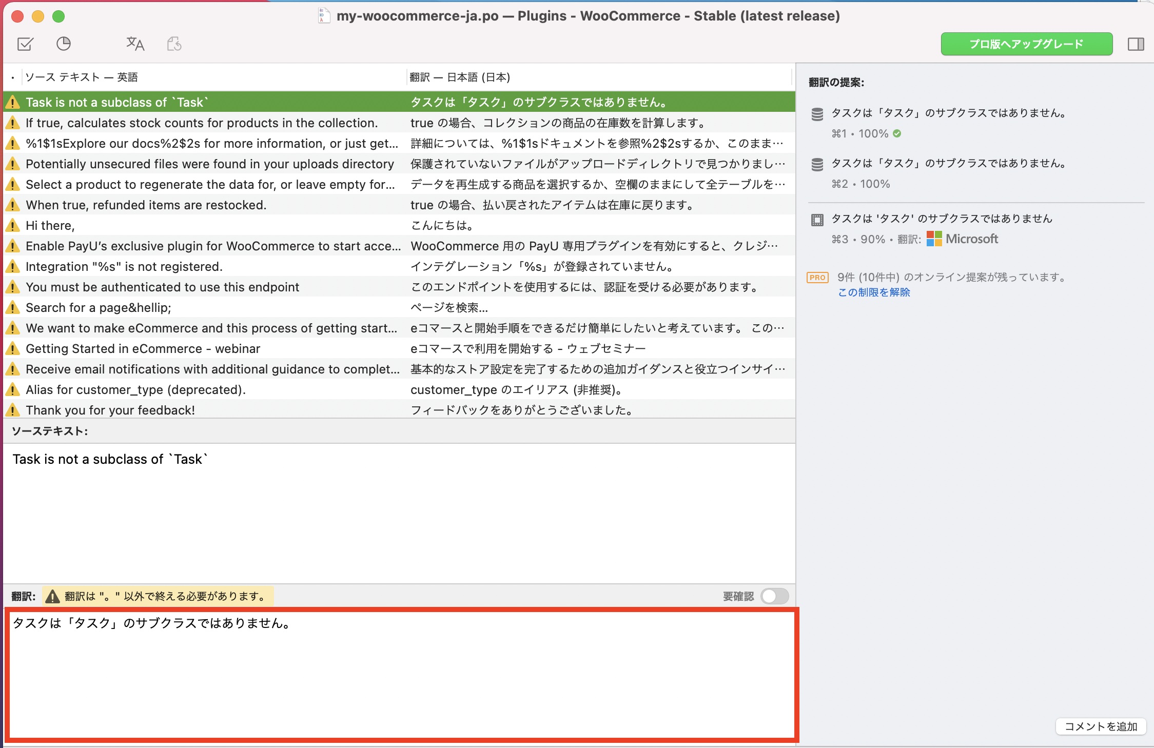Click translation cell 'インテグレーション「%s」が登録されていません。'
Viewport: 1154px width, 748px height.
pos(543,266)
